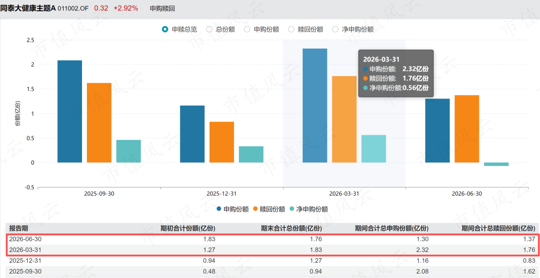Click 0.83 赎回 cell in 2025-12-31 row

click(530, 261)
